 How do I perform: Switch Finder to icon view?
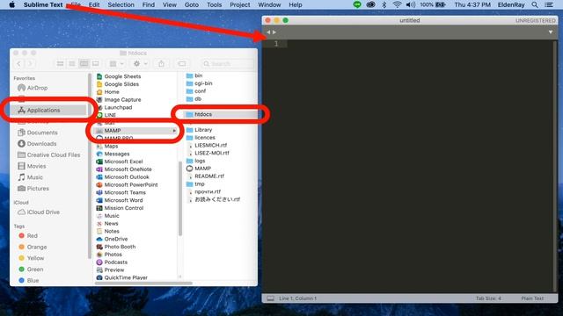pos(61,64)
